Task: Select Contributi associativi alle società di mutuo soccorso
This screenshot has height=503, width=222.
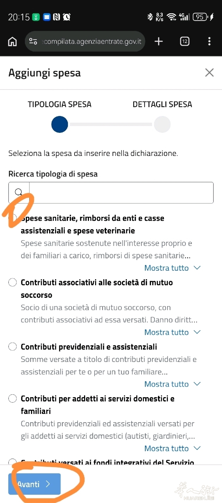Action: tap(12, 282)
